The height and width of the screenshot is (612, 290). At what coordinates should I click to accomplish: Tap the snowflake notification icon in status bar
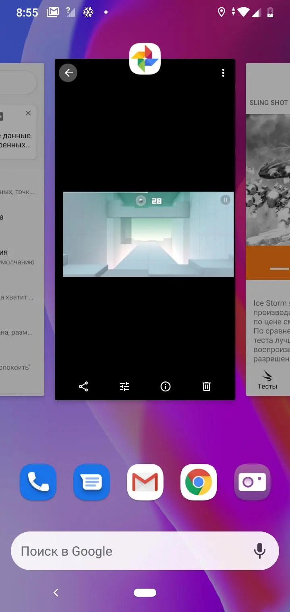(88, 12)
